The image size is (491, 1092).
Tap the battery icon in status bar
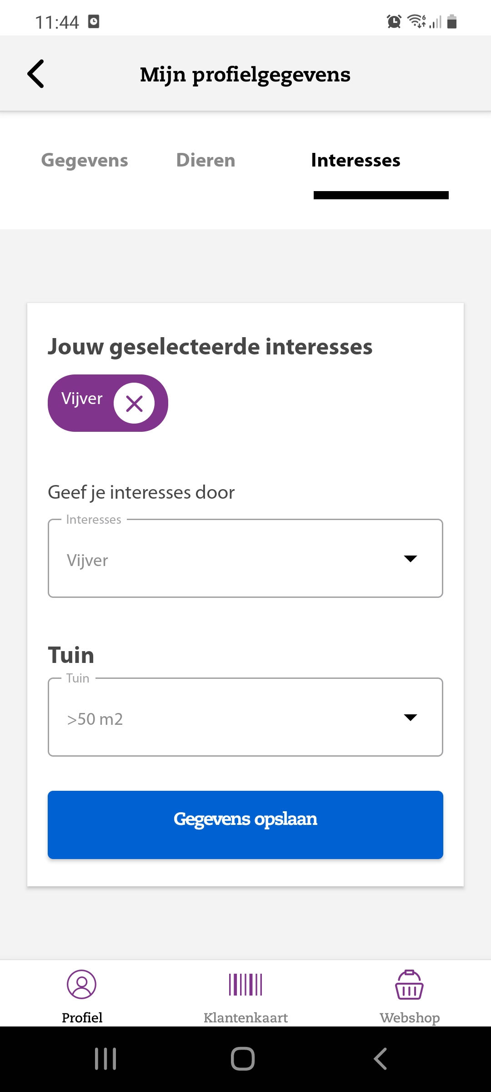coord(452,21)
